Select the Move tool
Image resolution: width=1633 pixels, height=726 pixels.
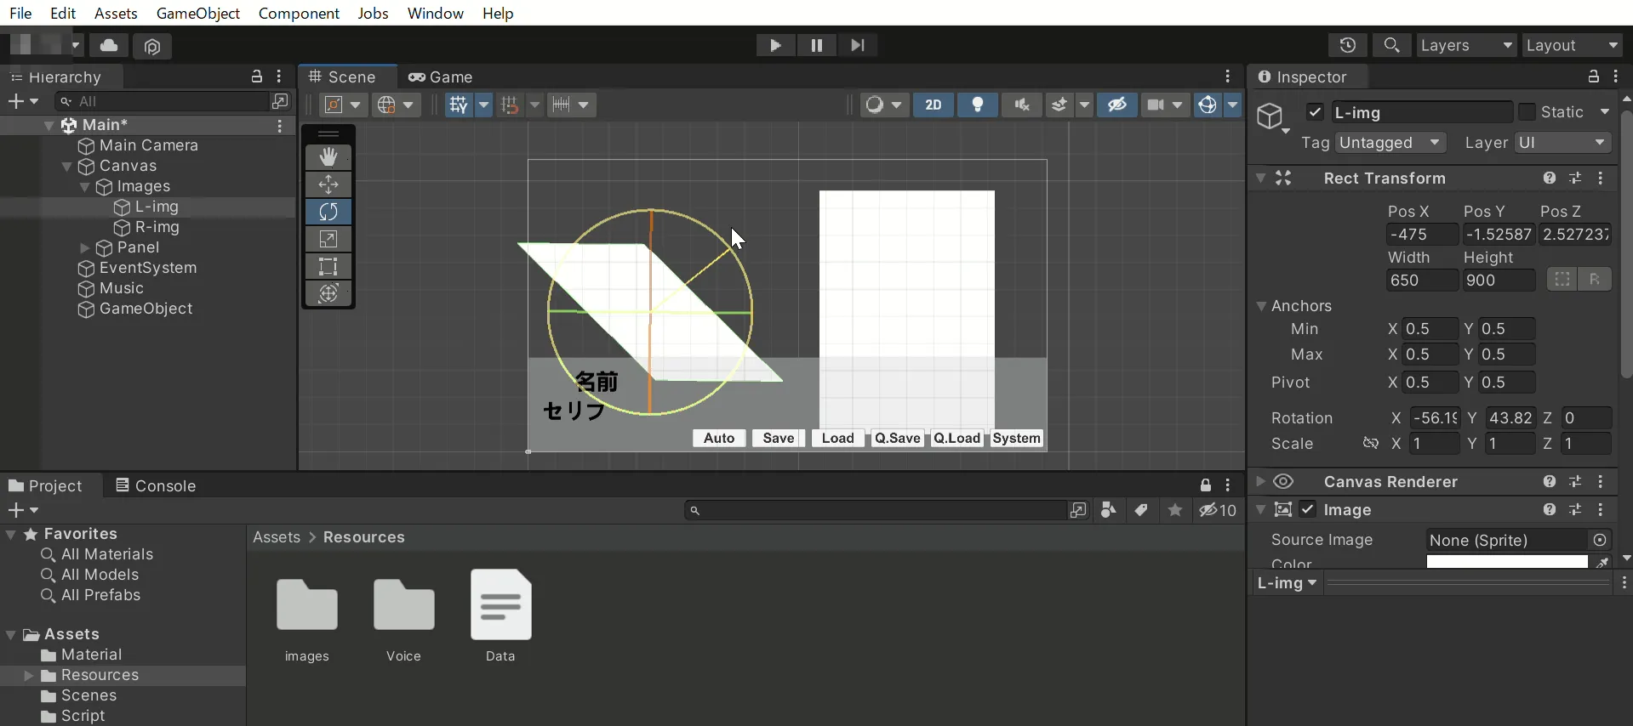(328, 184)
